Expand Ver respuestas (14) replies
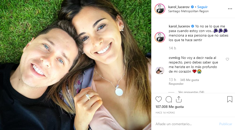235x130 pixels. [191, 92]
